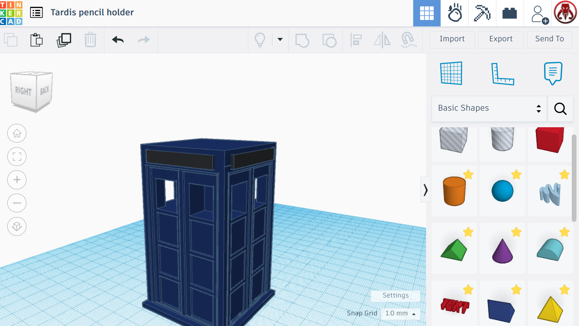
Task: Click the Zoom out minus button
Action: tap(17, 203)
